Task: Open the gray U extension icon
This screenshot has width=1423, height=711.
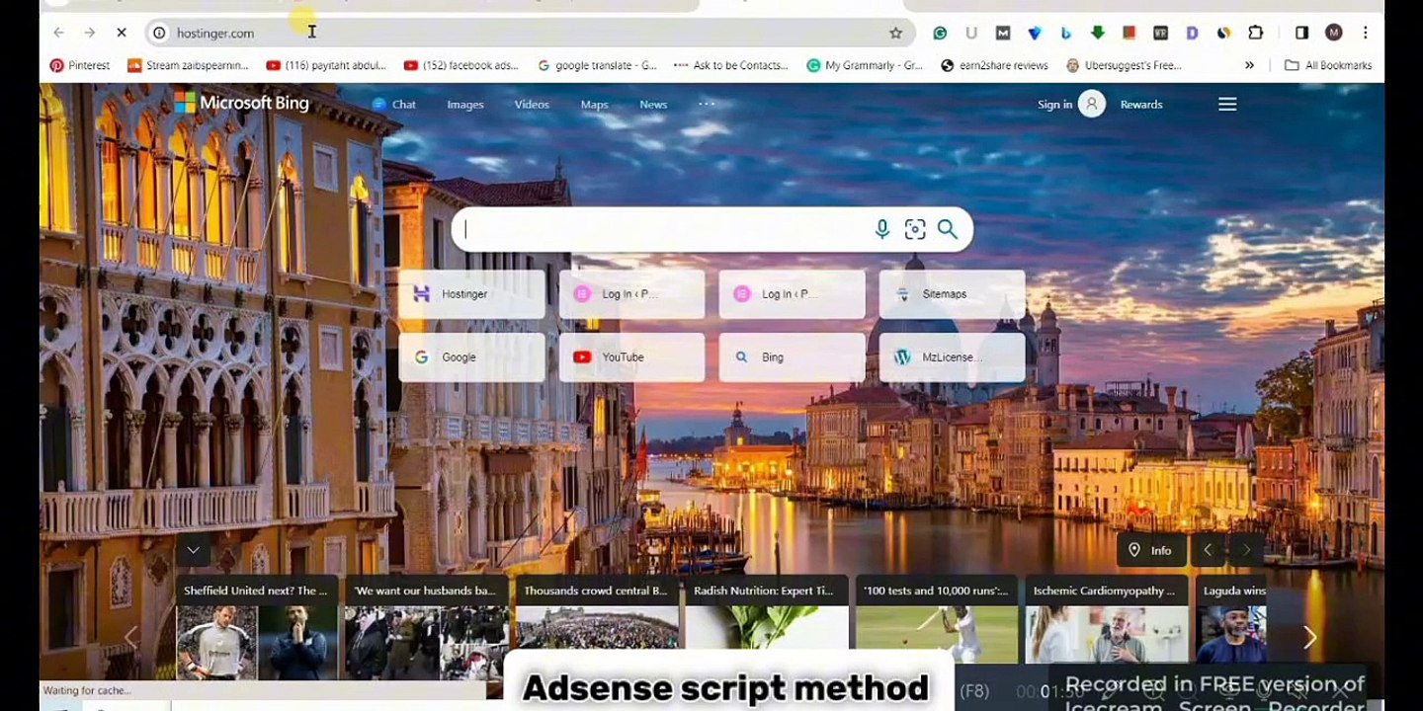Action: click(x=971, y=33)
